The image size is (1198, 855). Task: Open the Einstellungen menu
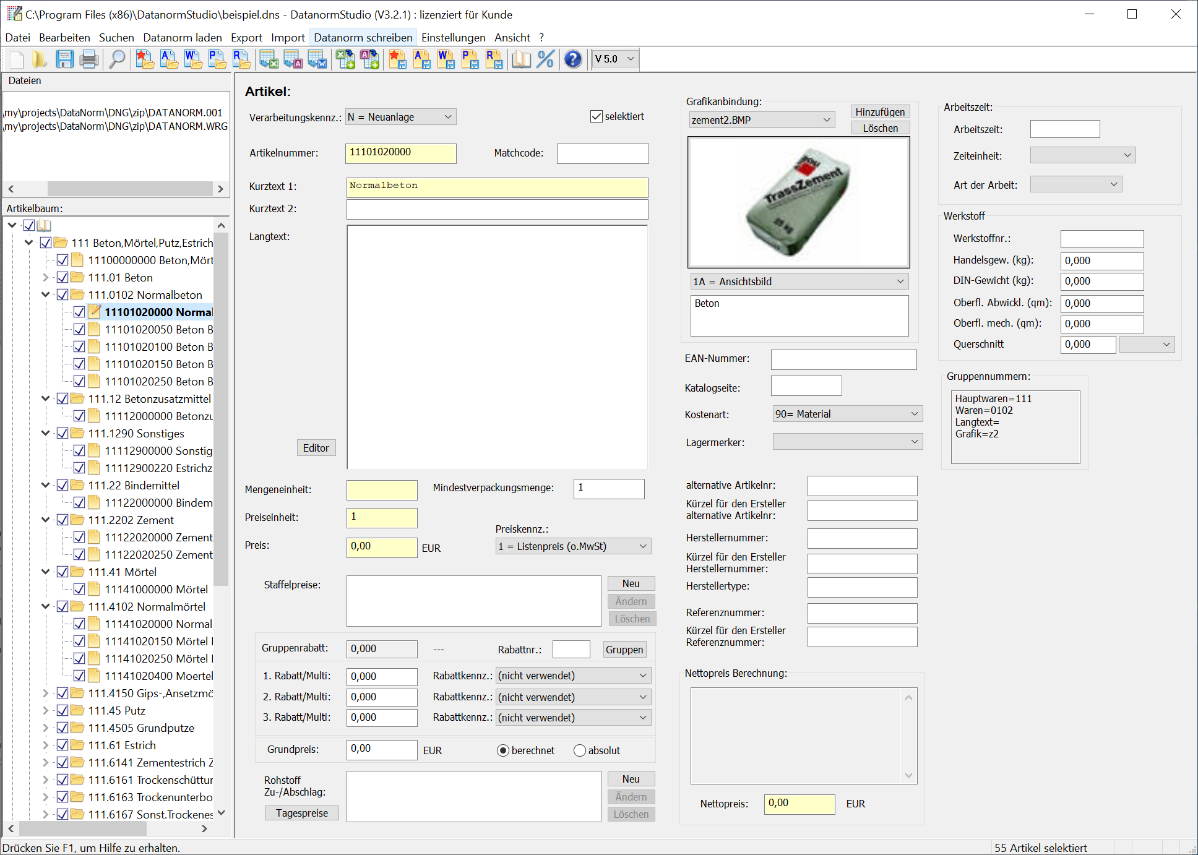453,38
